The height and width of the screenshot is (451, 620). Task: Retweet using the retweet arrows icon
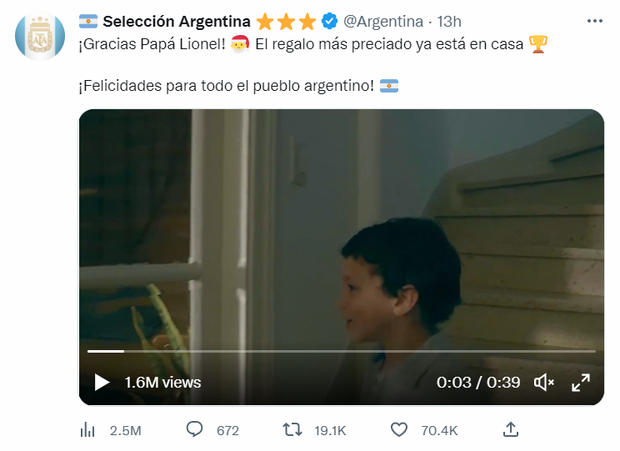pyautogui.click(x=292, y=429)
